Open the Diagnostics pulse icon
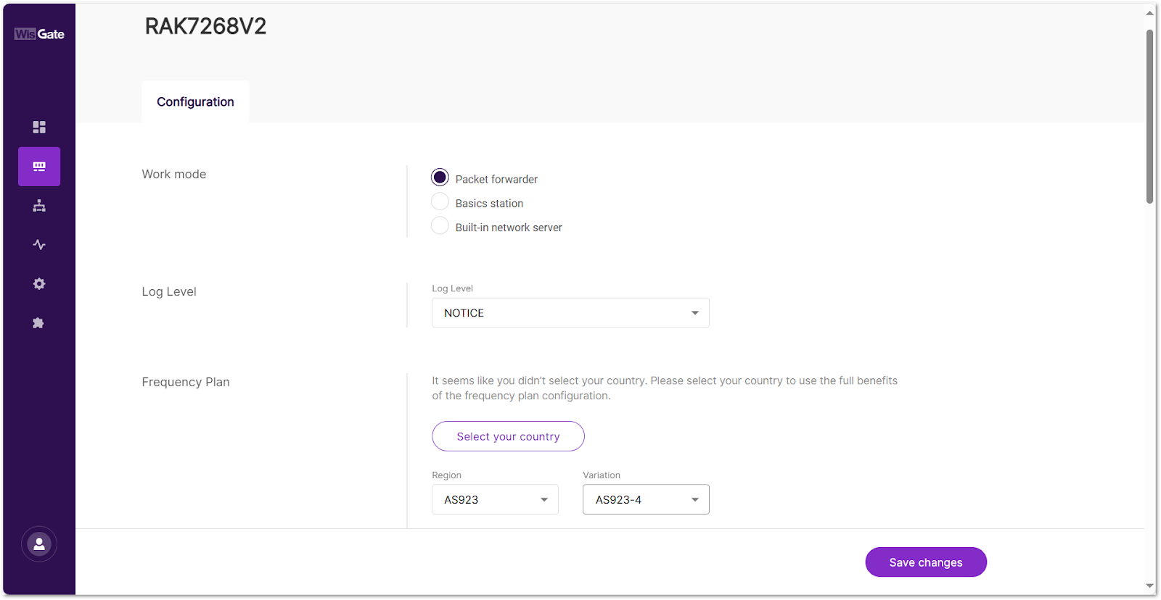Screen dimensions: 1161x600 pos(39,245)
